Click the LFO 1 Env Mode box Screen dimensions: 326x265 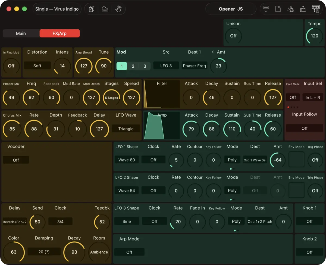click(x=296, y=160)
